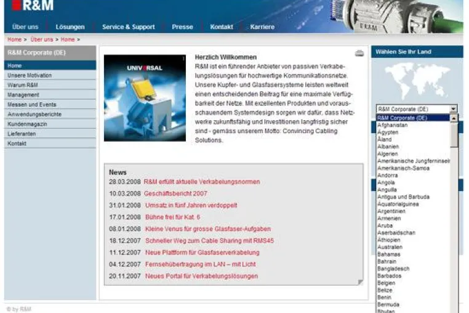Click the Über uns breadcrumb link
The width and height of the screenshot is (469, 313).
[42, 39]
